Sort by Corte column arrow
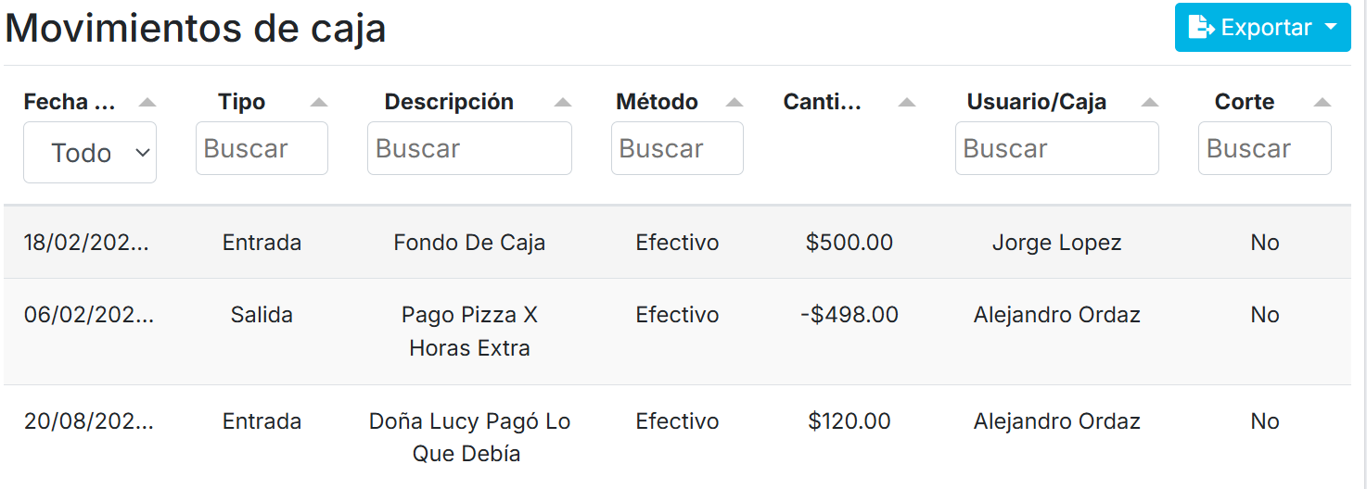 [1322, 103]
